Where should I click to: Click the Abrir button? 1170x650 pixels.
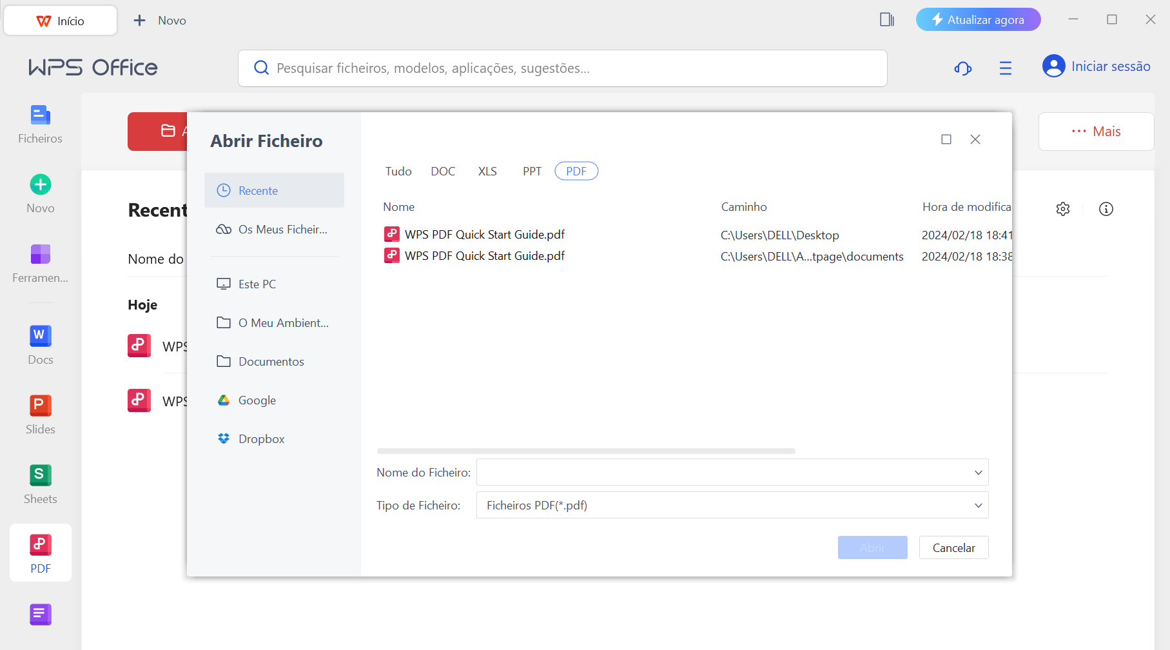click(872, 547)
